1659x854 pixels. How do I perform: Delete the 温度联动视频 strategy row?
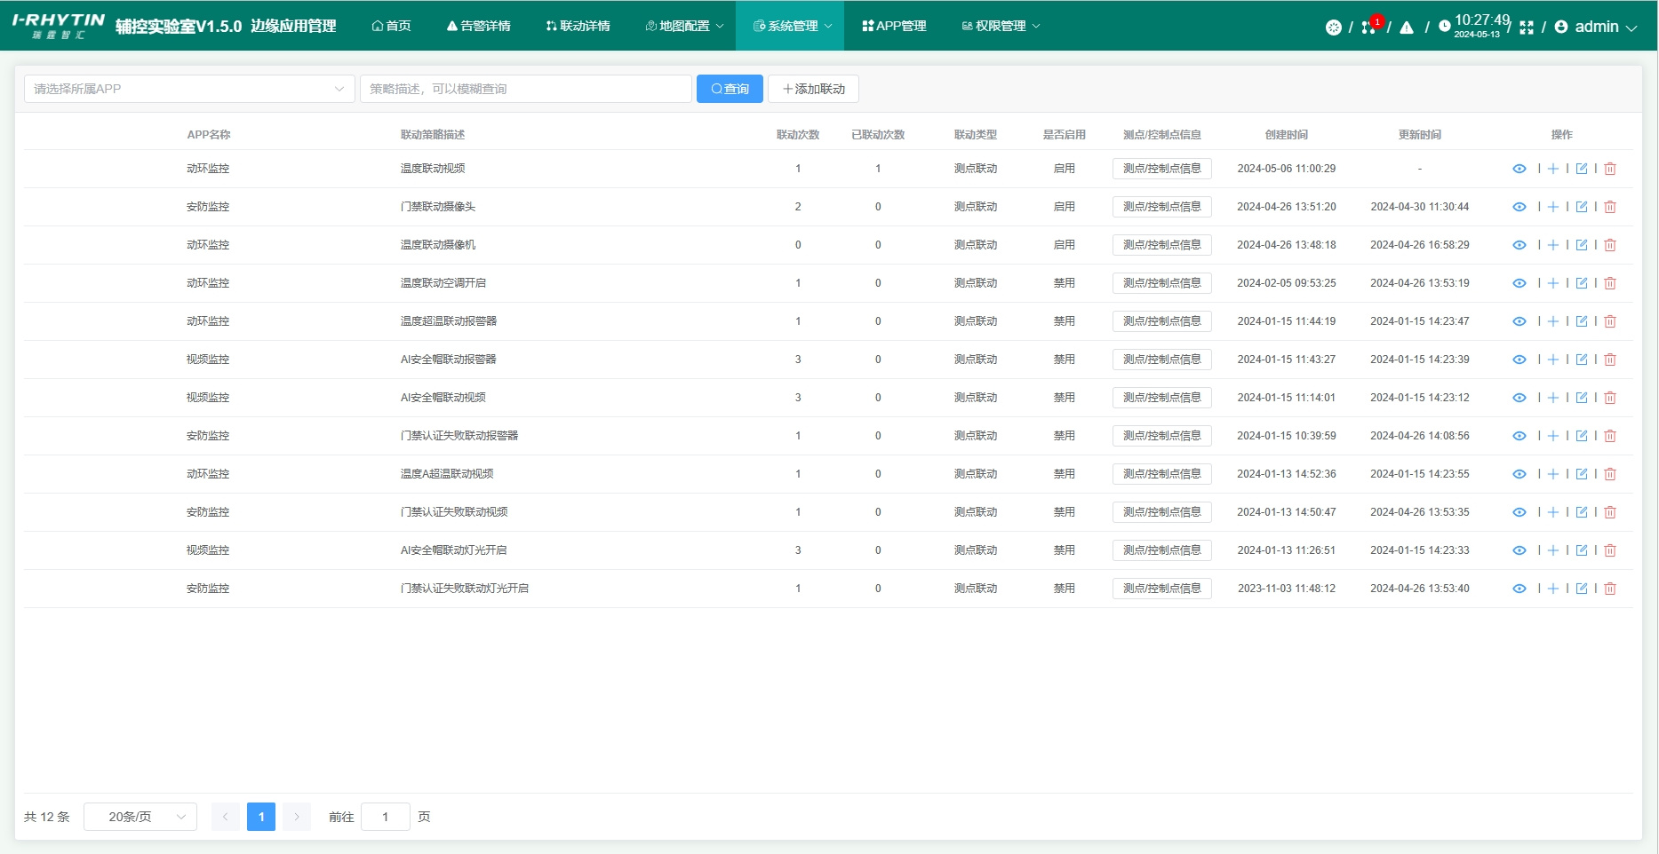[1610, 169]
